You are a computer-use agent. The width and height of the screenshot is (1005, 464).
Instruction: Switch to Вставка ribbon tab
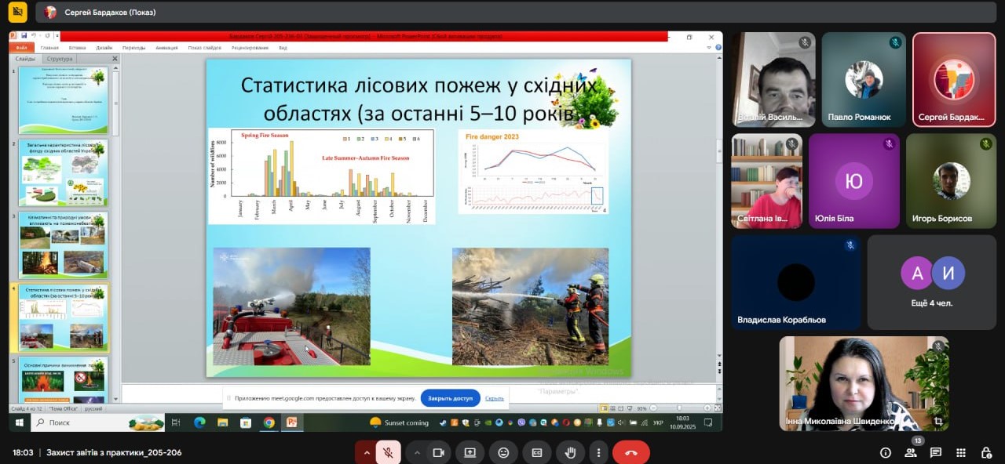77,48
